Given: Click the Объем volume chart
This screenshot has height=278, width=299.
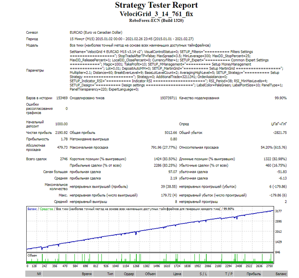Looking at the screenshot, I should [150, 258].
